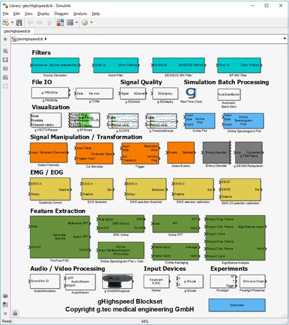Viewport: 289px width, 325px height.
Task: Click the orange Select Channels block
Action: coord(49,152)
